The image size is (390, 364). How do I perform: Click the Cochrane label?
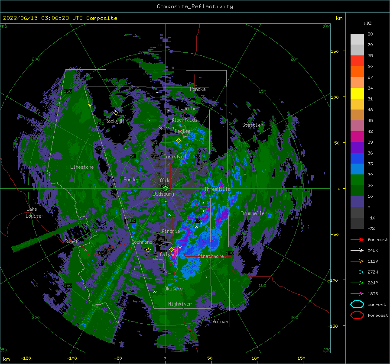[x=142, y=242]
